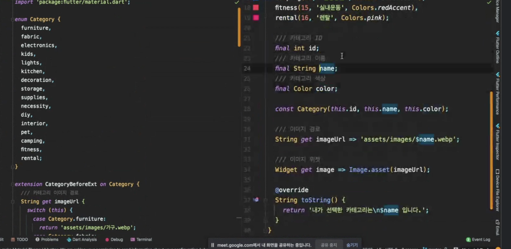Click the Flutter Performance logo icon
This screenshot has height=249, width=511.
click(x=498, y=74)
